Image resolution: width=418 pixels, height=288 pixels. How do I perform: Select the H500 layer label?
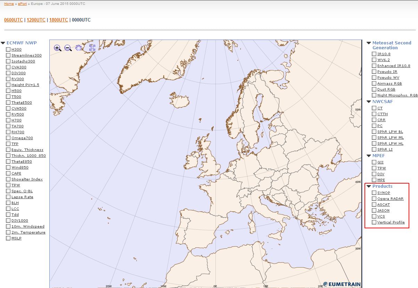point(16,91)
